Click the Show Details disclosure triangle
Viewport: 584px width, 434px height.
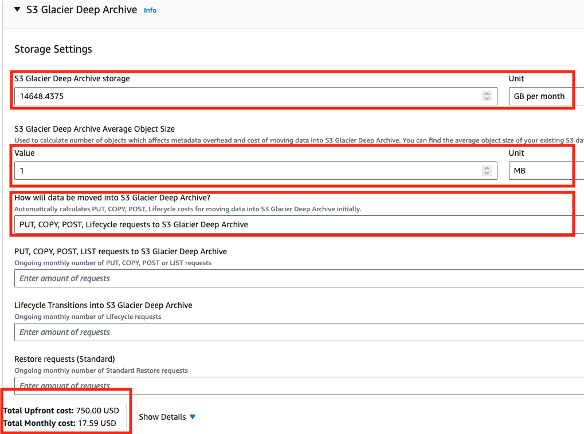(193, 417)
